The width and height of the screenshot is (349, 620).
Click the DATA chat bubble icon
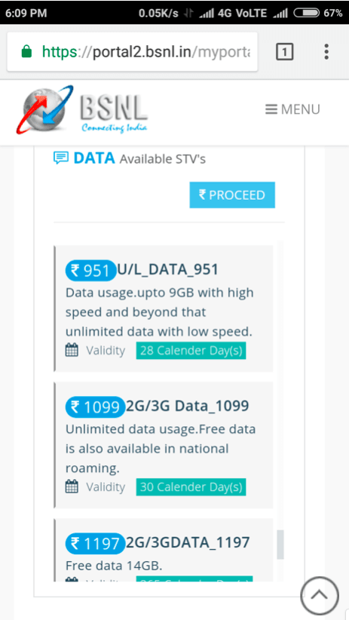point(61,158)
